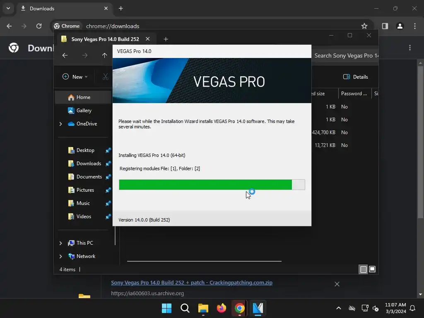Open File Explorer from the taskbar

(x=203, y=308)
